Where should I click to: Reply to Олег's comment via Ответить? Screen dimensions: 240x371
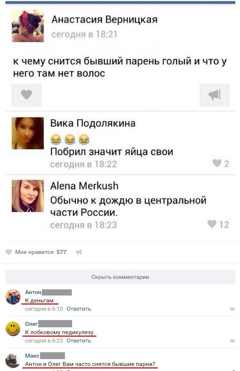[x=79, y=341]
